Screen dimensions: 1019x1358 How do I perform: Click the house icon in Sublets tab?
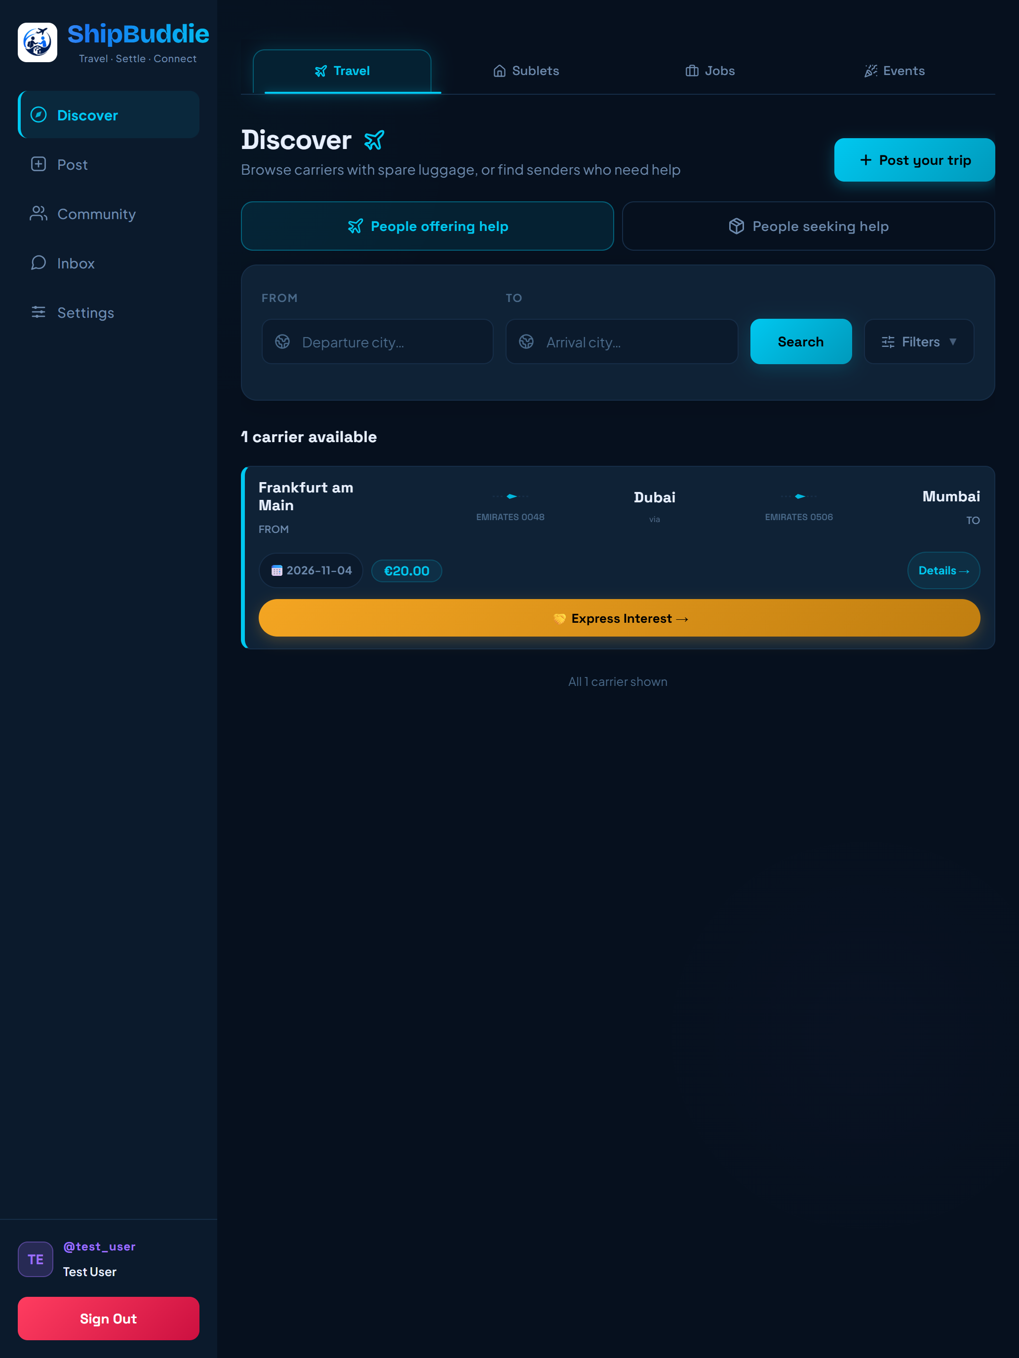point(499,71)
